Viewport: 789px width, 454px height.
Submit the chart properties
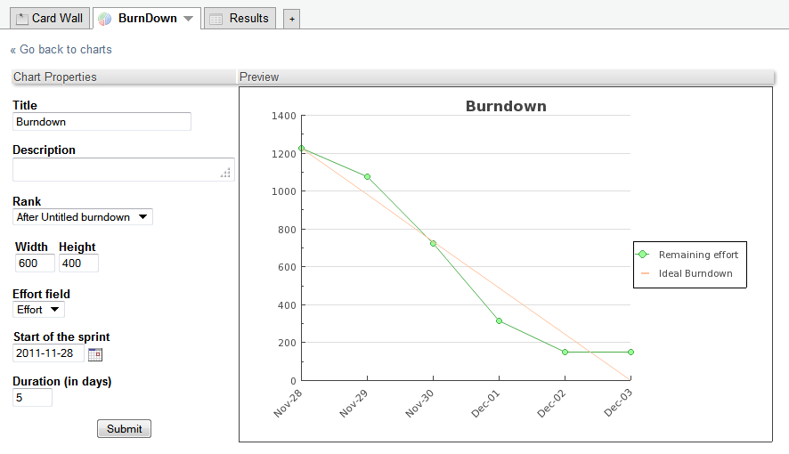pos(125,429)
